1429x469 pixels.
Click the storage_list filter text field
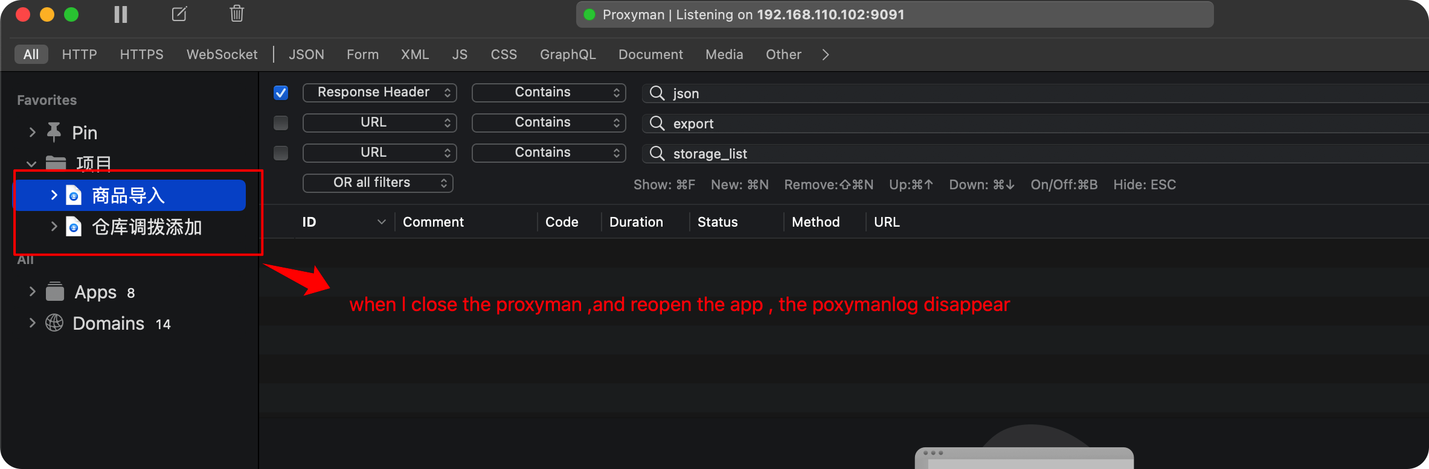1035,153
